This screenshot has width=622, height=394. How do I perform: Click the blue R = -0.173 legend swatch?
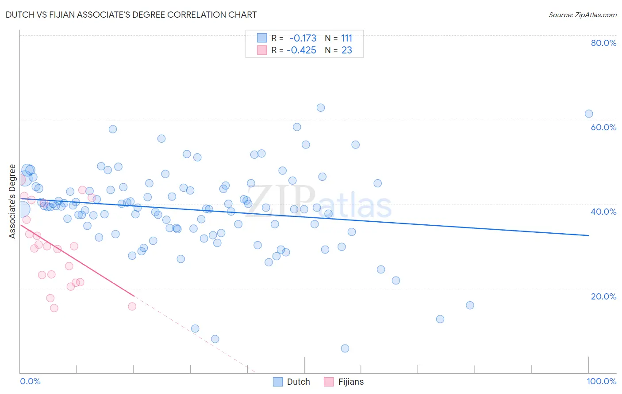(262, 38)
